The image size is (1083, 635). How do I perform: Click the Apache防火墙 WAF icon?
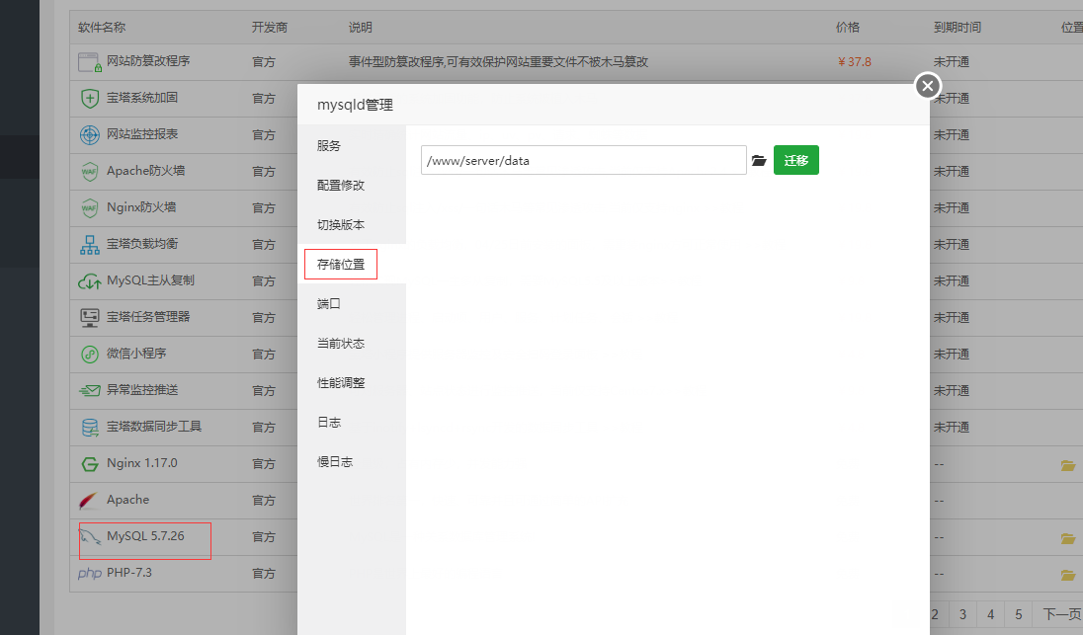pos(90,171)
